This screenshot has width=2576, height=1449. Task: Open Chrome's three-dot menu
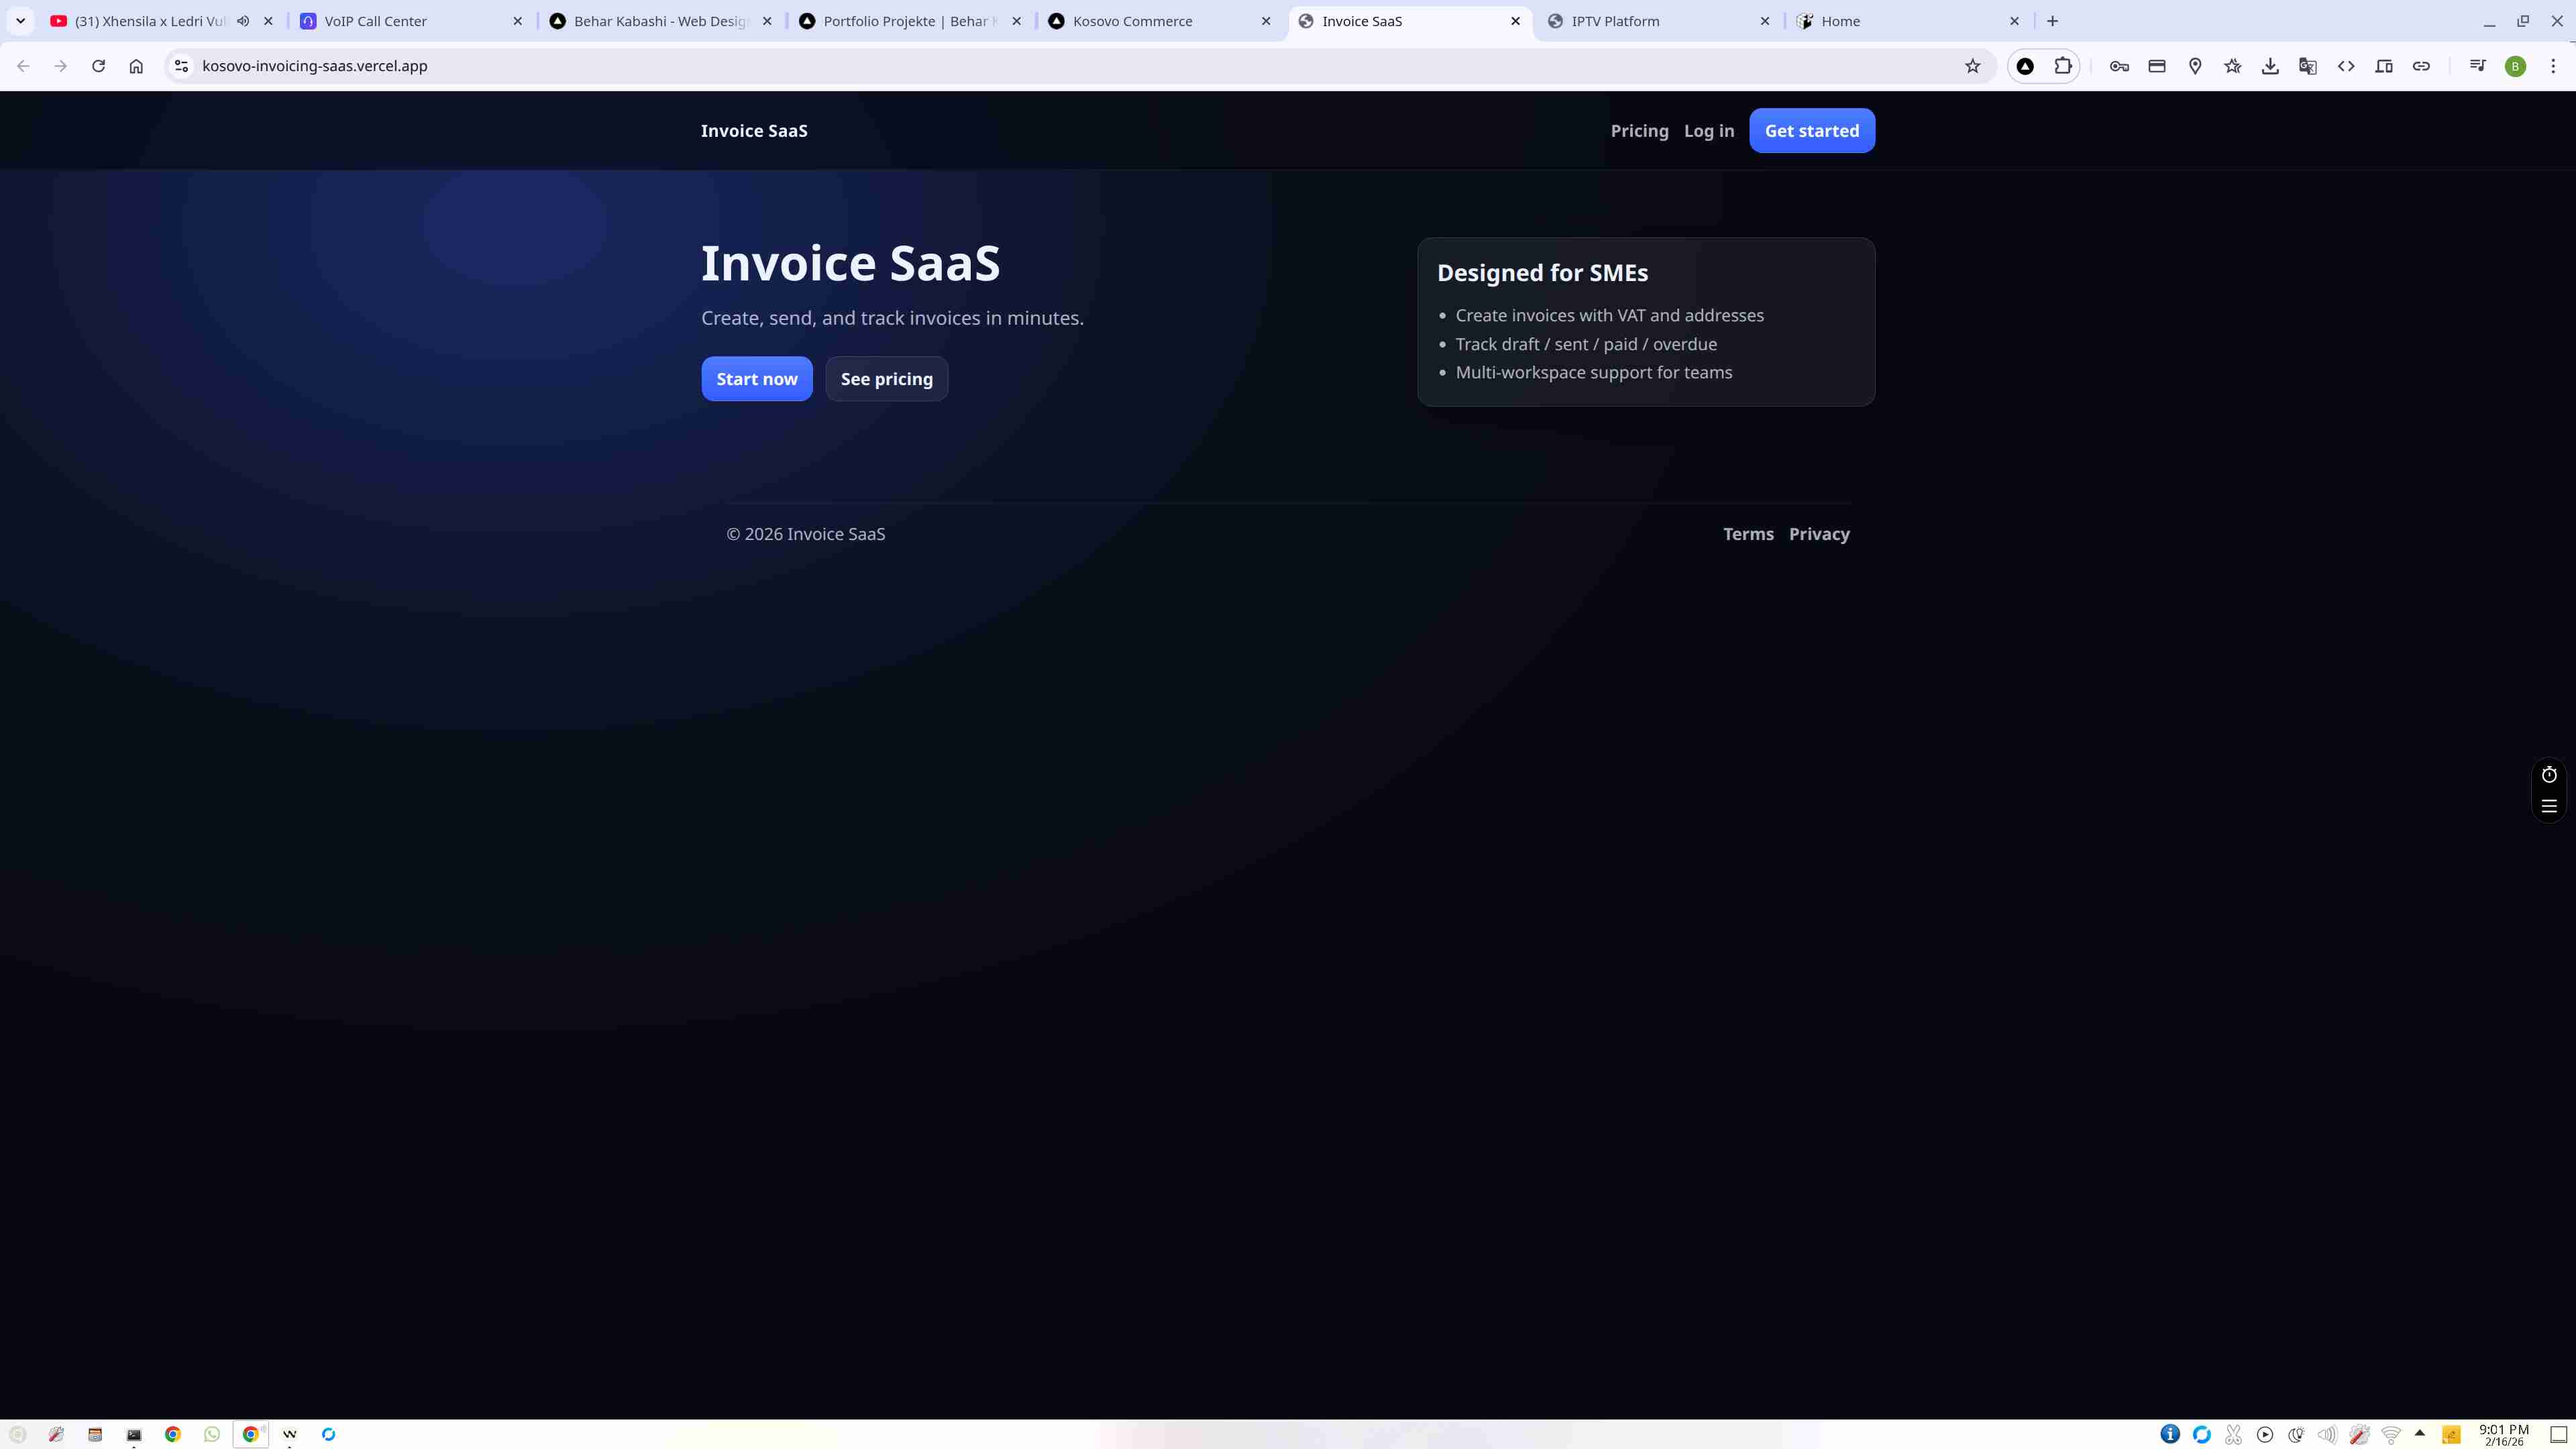pos(2553,66)
